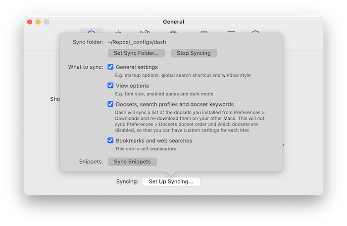
Task: Click the 'This one is self-explanatory' description
Action: coord(146,148)
